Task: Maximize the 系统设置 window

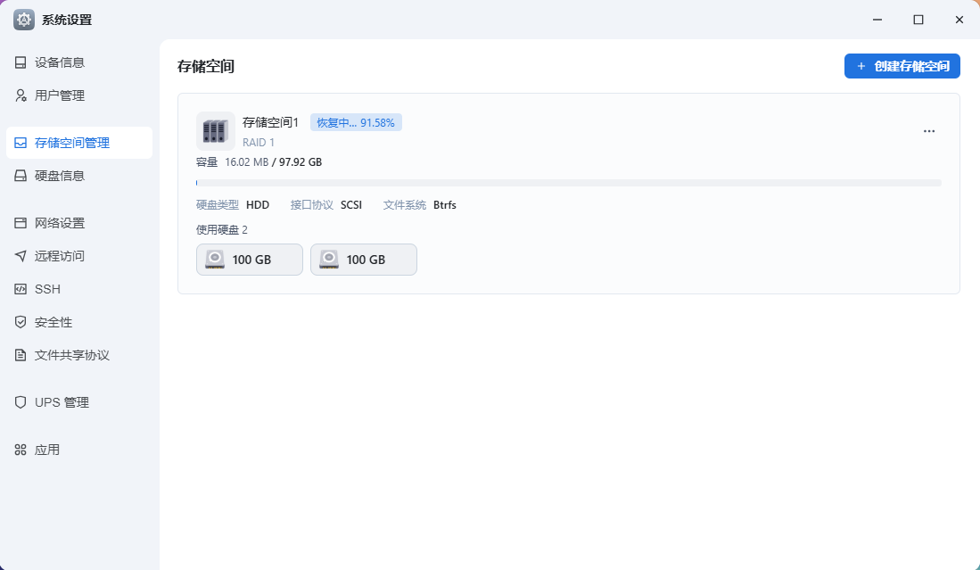Action: (x=918, y=20)
